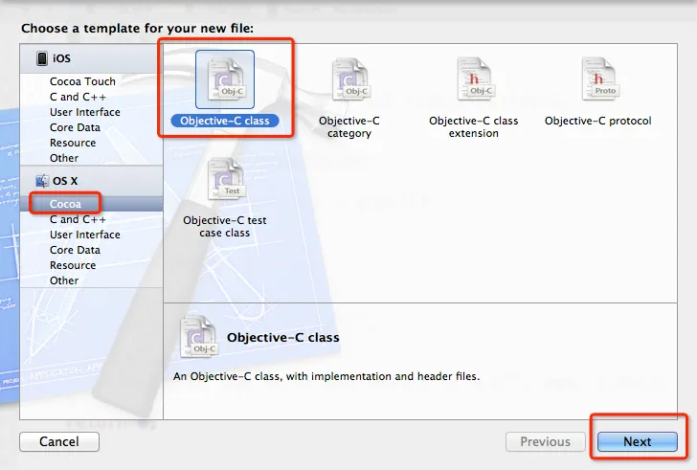Click the 'Objective-C protocol' label
The image size is (697, 470).
(598, 121)
